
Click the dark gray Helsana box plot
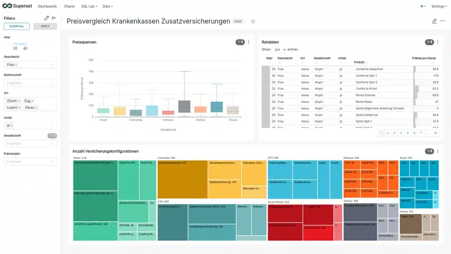pyautogui.click(x=184, y=106)
